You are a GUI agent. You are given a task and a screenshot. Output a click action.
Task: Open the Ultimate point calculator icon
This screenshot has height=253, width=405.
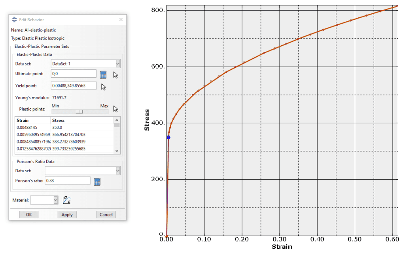click(103, 74)
